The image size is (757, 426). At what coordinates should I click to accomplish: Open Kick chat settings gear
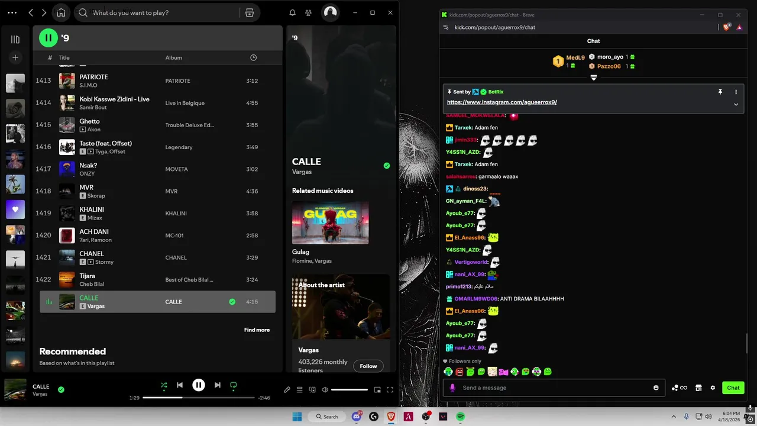pyautogui.click(x=713, y=388)
